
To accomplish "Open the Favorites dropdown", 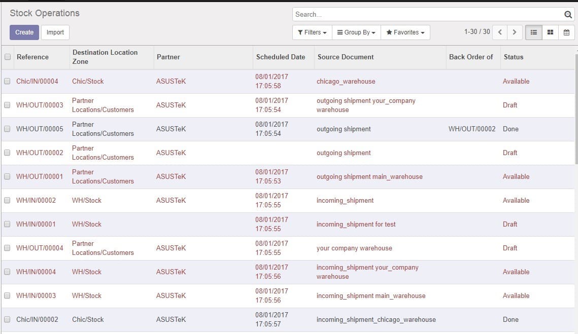I will pos(405,32).
